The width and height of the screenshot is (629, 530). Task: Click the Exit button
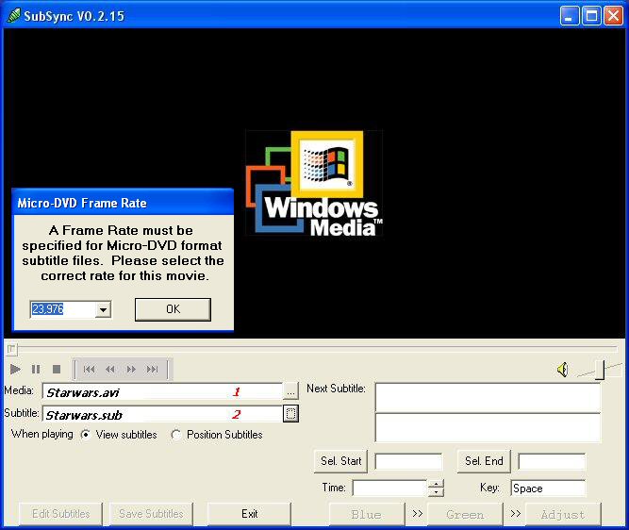pyautogui.click(x=249, y=514)
